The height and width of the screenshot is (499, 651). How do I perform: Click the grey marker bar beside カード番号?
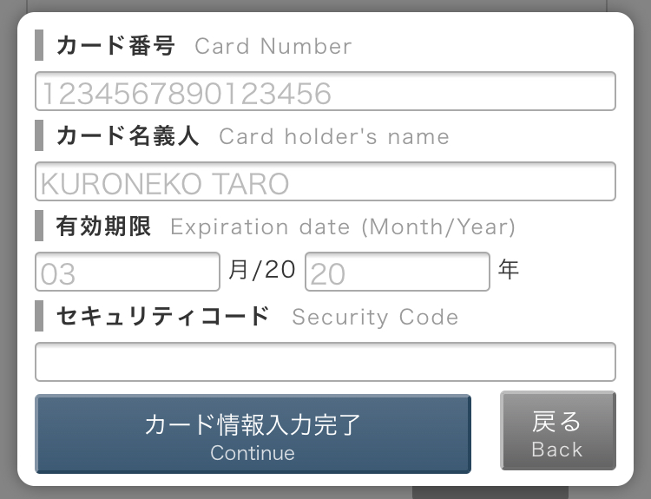[x=39, y=45]
